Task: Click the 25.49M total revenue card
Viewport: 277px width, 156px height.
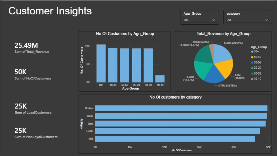Action: tap(32, 48)
